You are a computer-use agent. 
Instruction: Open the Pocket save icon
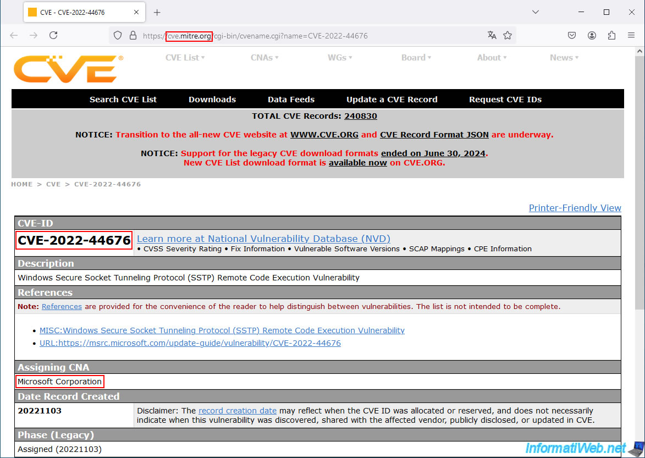572,35
